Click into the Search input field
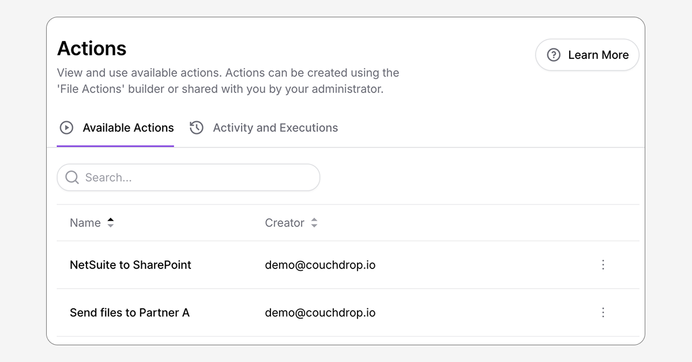Image resolution: width=692 pixels, height=362 pixels. [188, 177]
